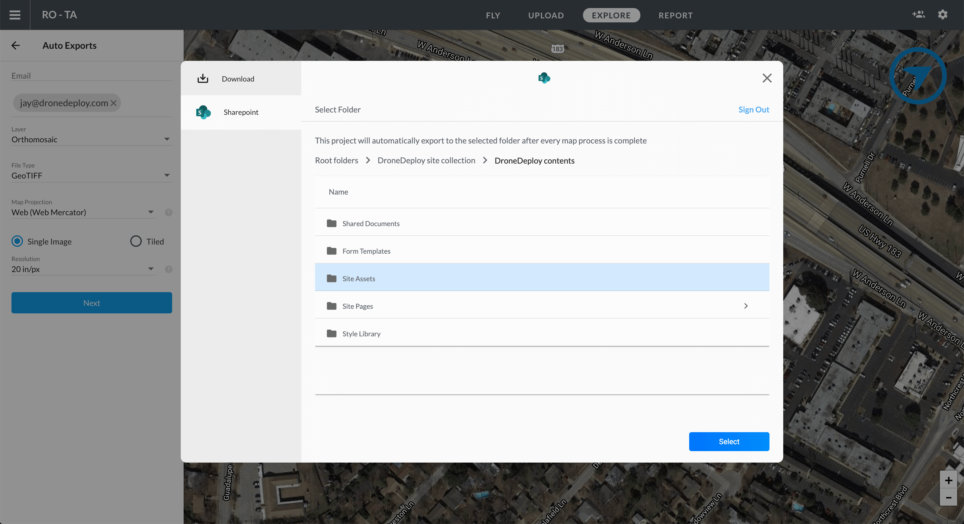Close the Select Folder dialog
964x524 pixels.
click(x=767, y=78)
